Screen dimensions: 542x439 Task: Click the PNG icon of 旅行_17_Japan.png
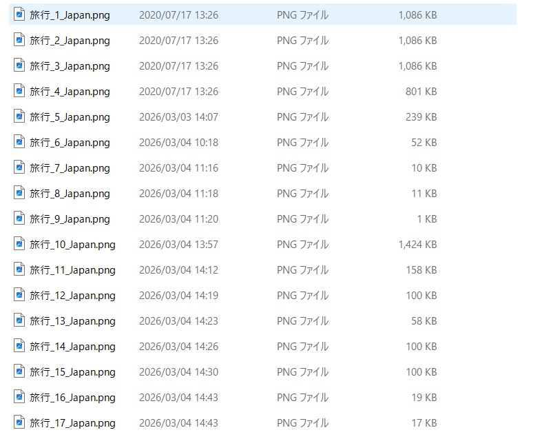coord(19,422)
